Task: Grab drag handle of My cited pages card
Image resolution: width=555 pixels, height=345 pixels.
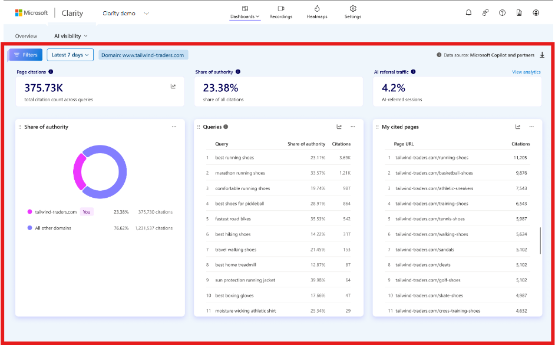Action: [x=377, y=127]
